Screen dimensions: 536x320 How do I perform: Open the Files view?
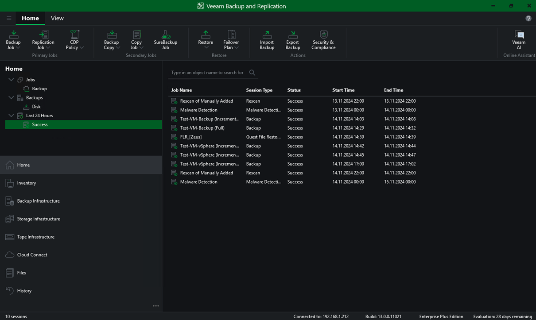tap(81, 273)
